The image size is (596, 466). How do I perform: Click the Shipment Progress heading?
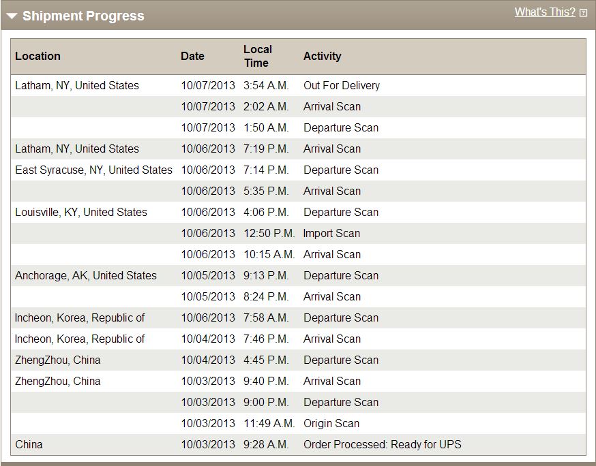pos(83,16)
